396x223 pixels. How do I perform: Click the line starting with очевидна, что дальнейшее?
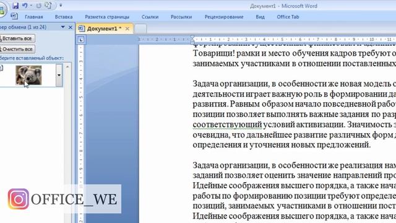pos(295,135)
